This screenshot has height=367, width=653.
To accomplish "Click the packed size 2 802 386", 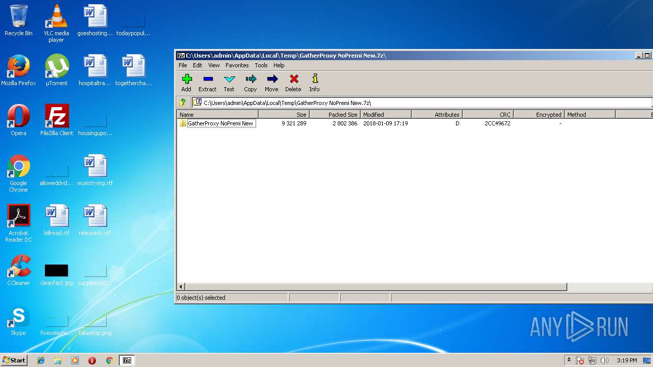I will [345, 123].
